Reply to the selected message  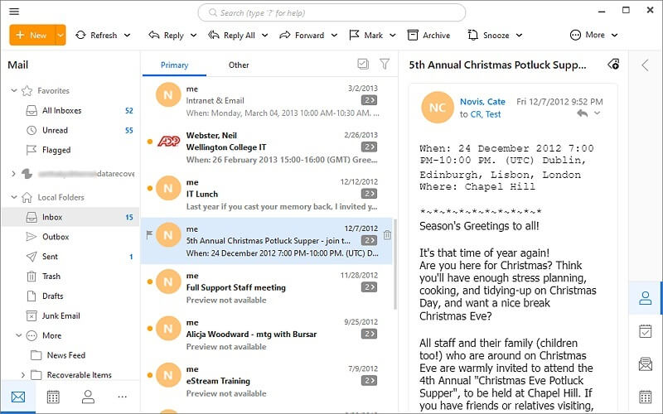click(x=167, y=35)
